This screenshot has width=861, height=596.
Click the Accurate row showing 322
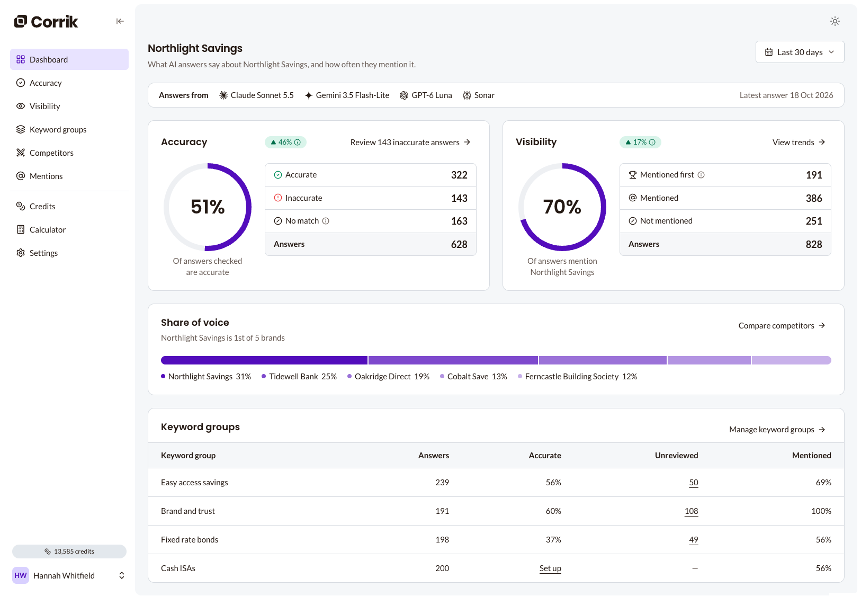tap(371, 175)
